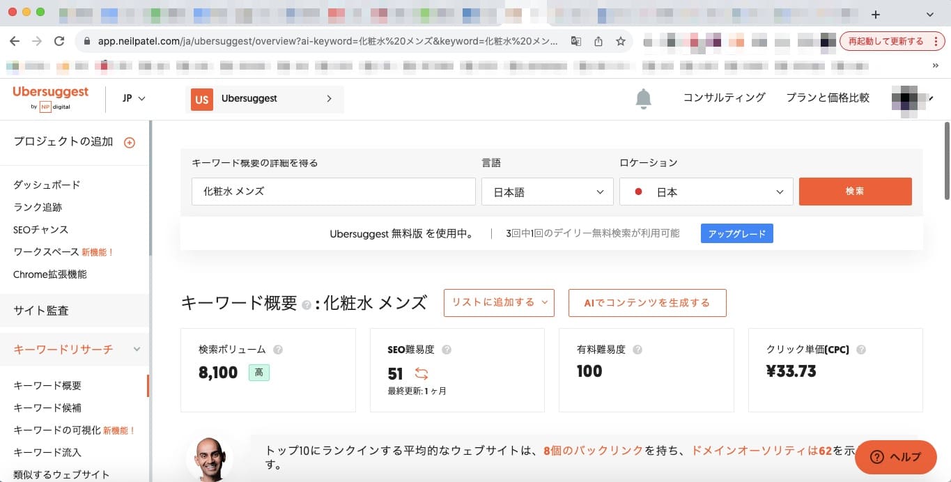
Task: Open ワークスペース in the sidebar
Action: coord(46,251)
